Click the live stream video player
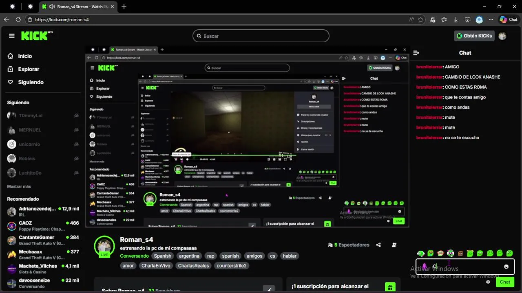The height and width of the screenshot is (293, 522). tap(247, 136)
